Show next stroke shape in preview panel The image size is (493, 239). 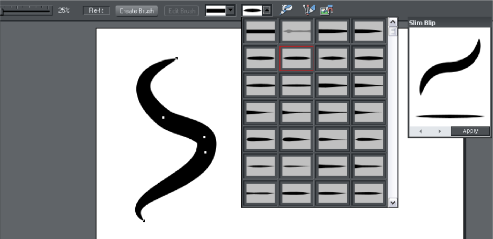pos(440,132)
